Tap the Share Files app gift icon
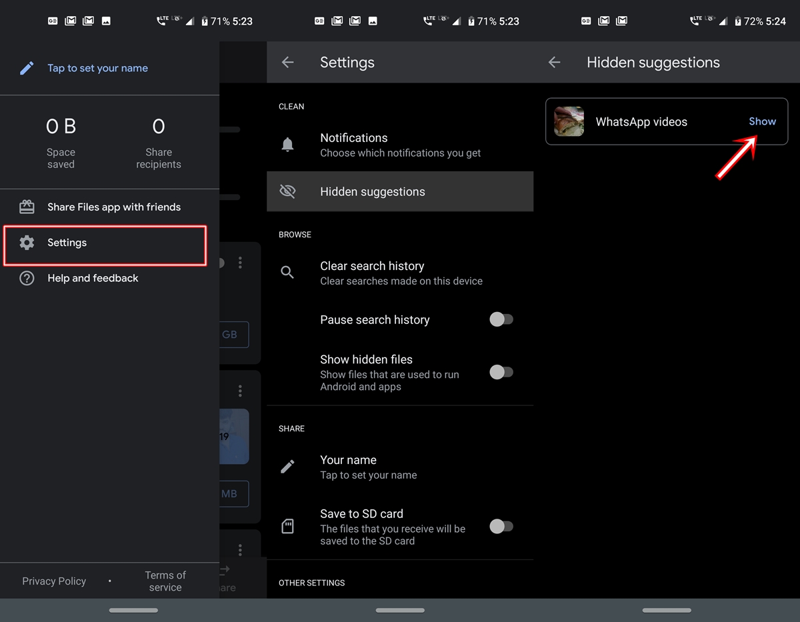Viewport: 800px width, 622px height. [x=27, y=207]
